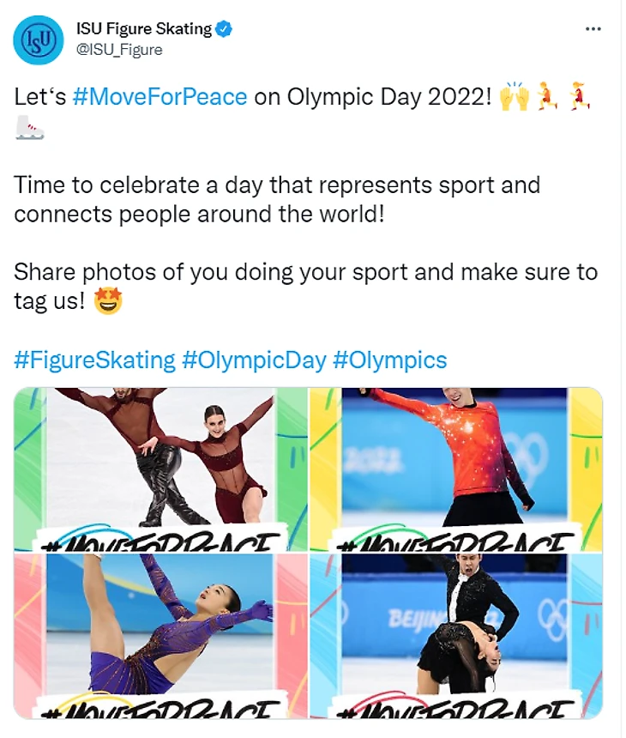Click the raised hands emoji

point(514,97)
